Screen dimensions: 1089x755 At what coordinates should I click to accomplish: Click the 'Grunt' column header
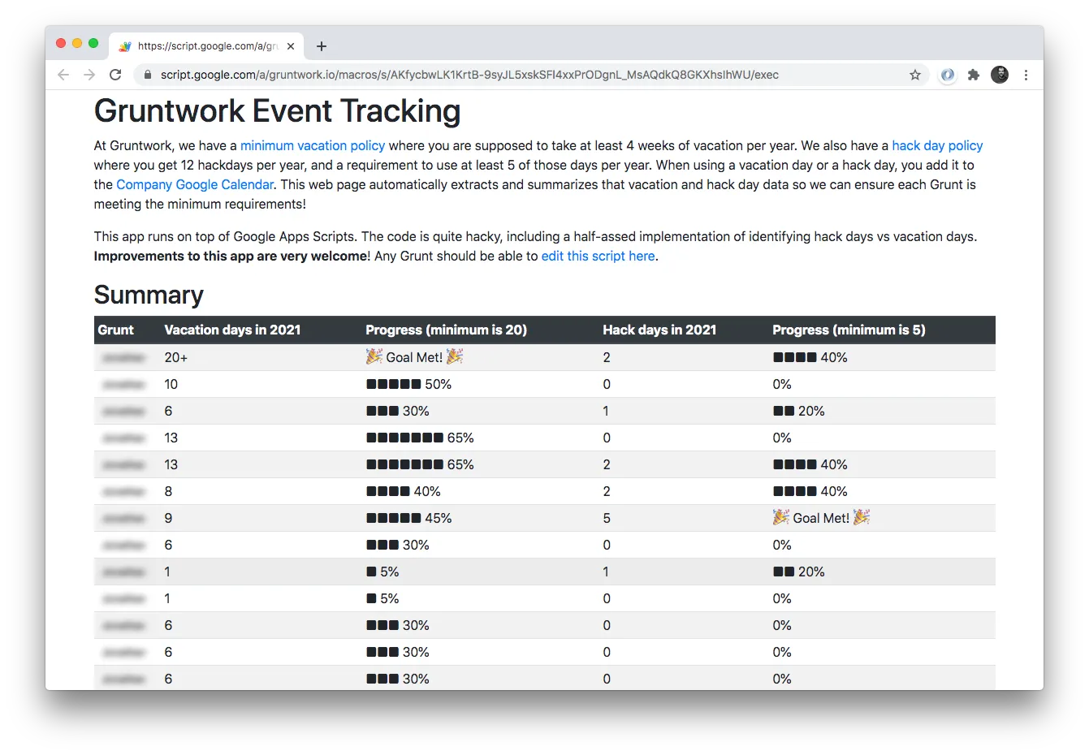coord(115,330)
